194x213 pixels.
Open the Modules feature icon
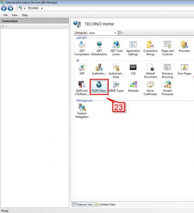(x=133, y=87)
